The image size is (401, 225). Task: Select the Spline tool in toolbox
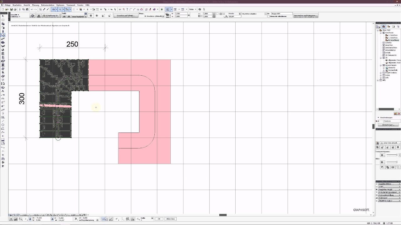pyautogui.click(x=3, y=132)
